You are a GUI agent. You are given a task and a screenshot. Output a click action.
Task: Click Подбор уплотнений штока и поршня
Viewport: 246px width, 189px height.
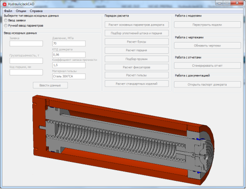click(x=137, y=33)
